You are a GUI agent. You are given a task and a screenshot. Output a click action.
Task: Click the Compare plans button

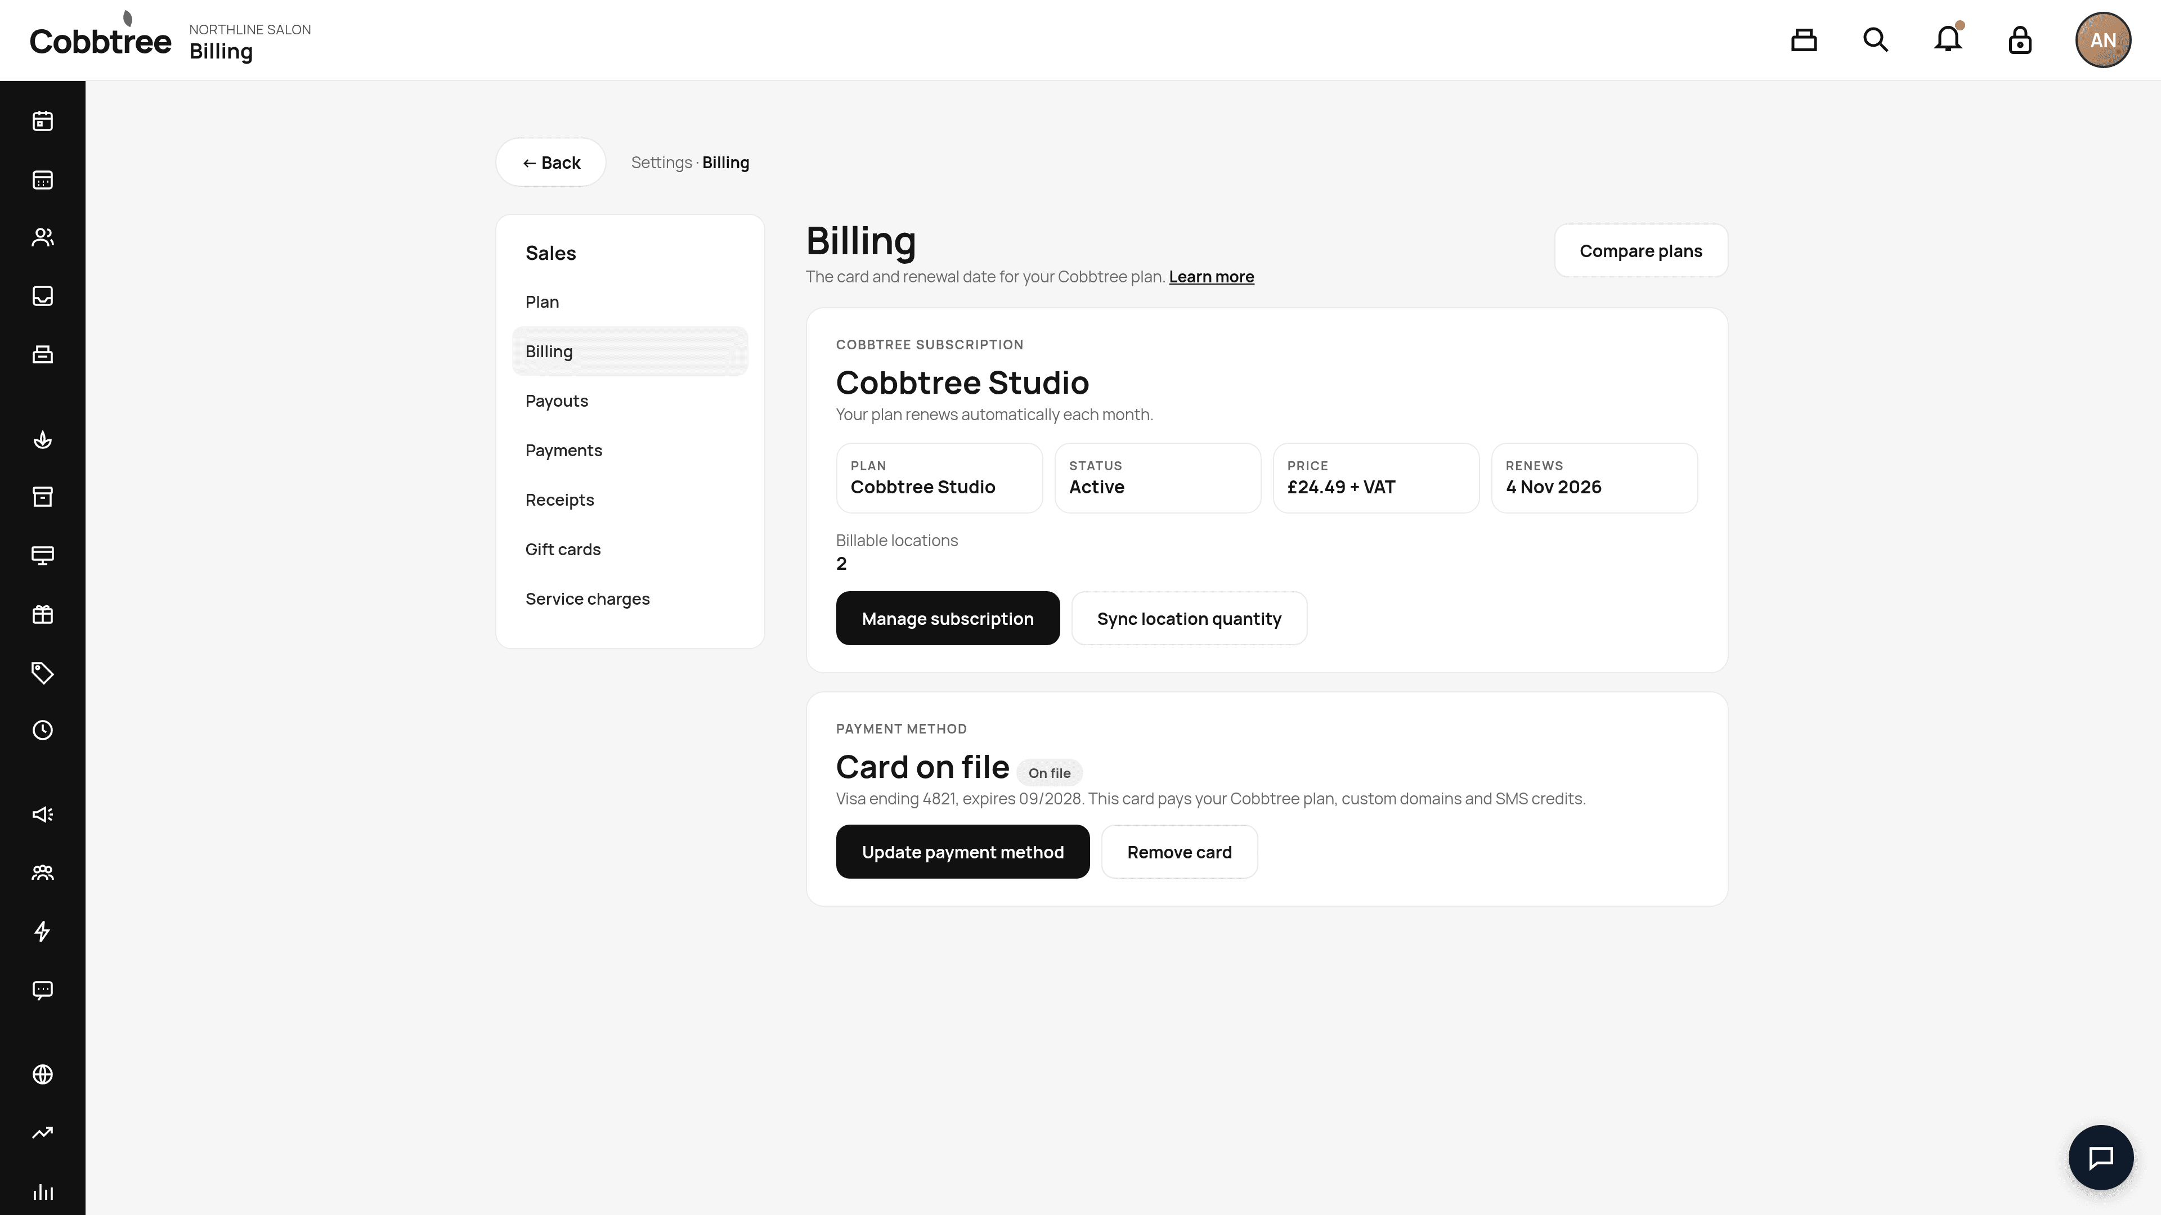click(x=1641, y=251)
